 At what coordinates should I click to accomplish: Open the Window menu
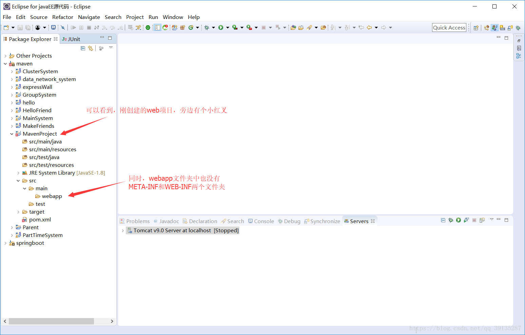[173, 17]
